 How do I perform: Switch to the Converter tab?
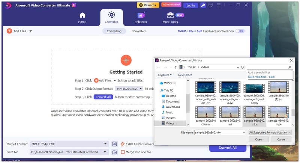point(111,18)
